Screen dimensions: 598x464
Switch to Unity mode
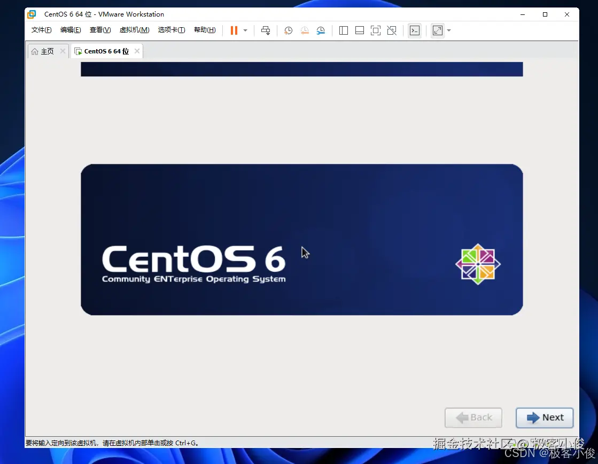[392, 30]
